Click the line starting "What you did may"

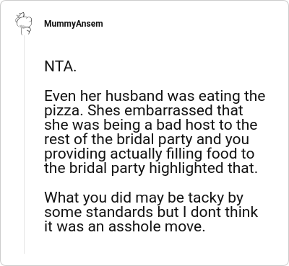coord(144,198)
